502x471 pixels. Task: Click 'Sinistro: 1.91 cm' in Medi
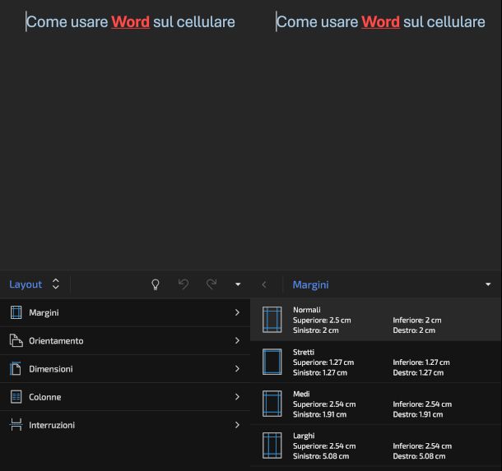(319, 414)
